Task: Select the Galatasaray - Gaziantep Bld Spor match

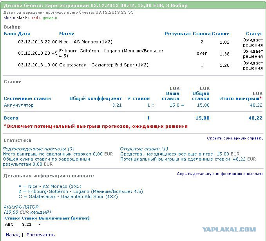Action: 104,65
